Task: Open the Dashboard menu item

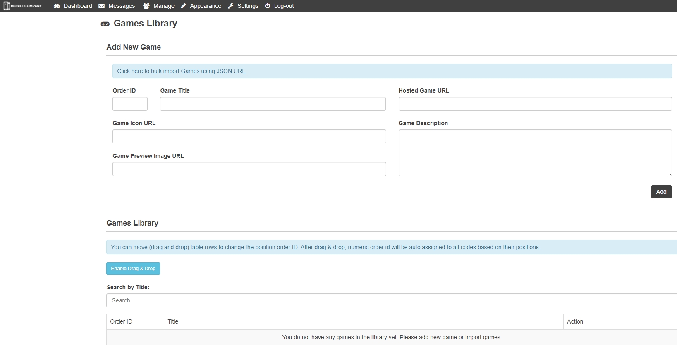Action: coord(73,6)
